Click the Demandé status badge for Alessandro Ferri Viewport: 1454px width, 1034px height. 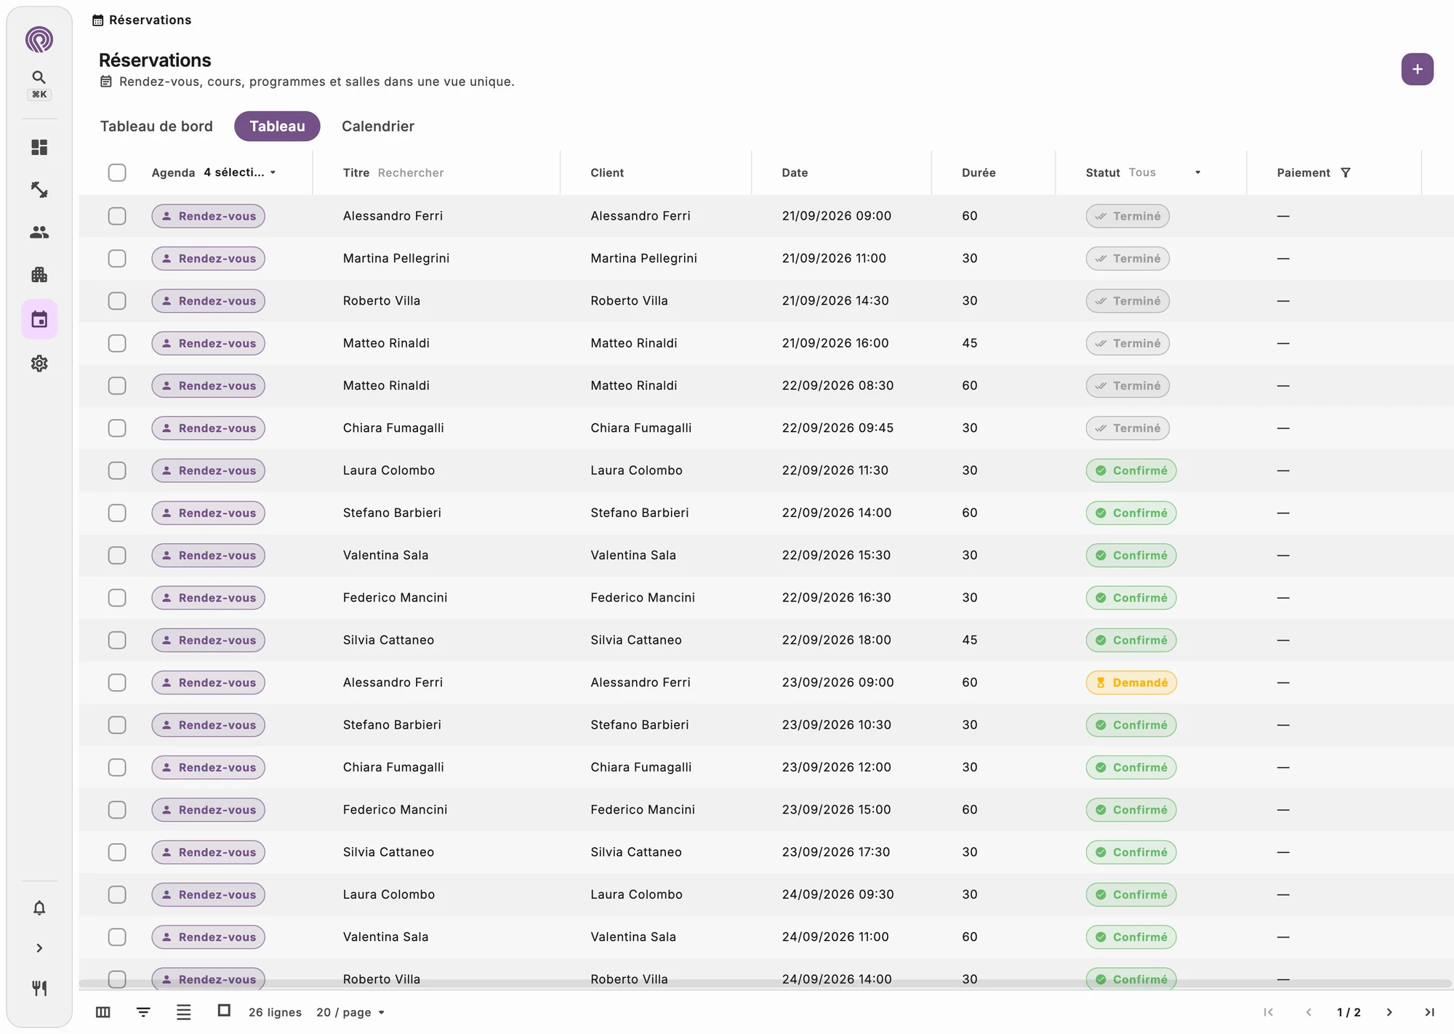(x=1131, y=683)
